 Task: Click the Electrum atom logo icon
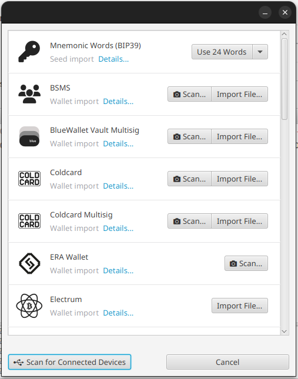point(29,306)
